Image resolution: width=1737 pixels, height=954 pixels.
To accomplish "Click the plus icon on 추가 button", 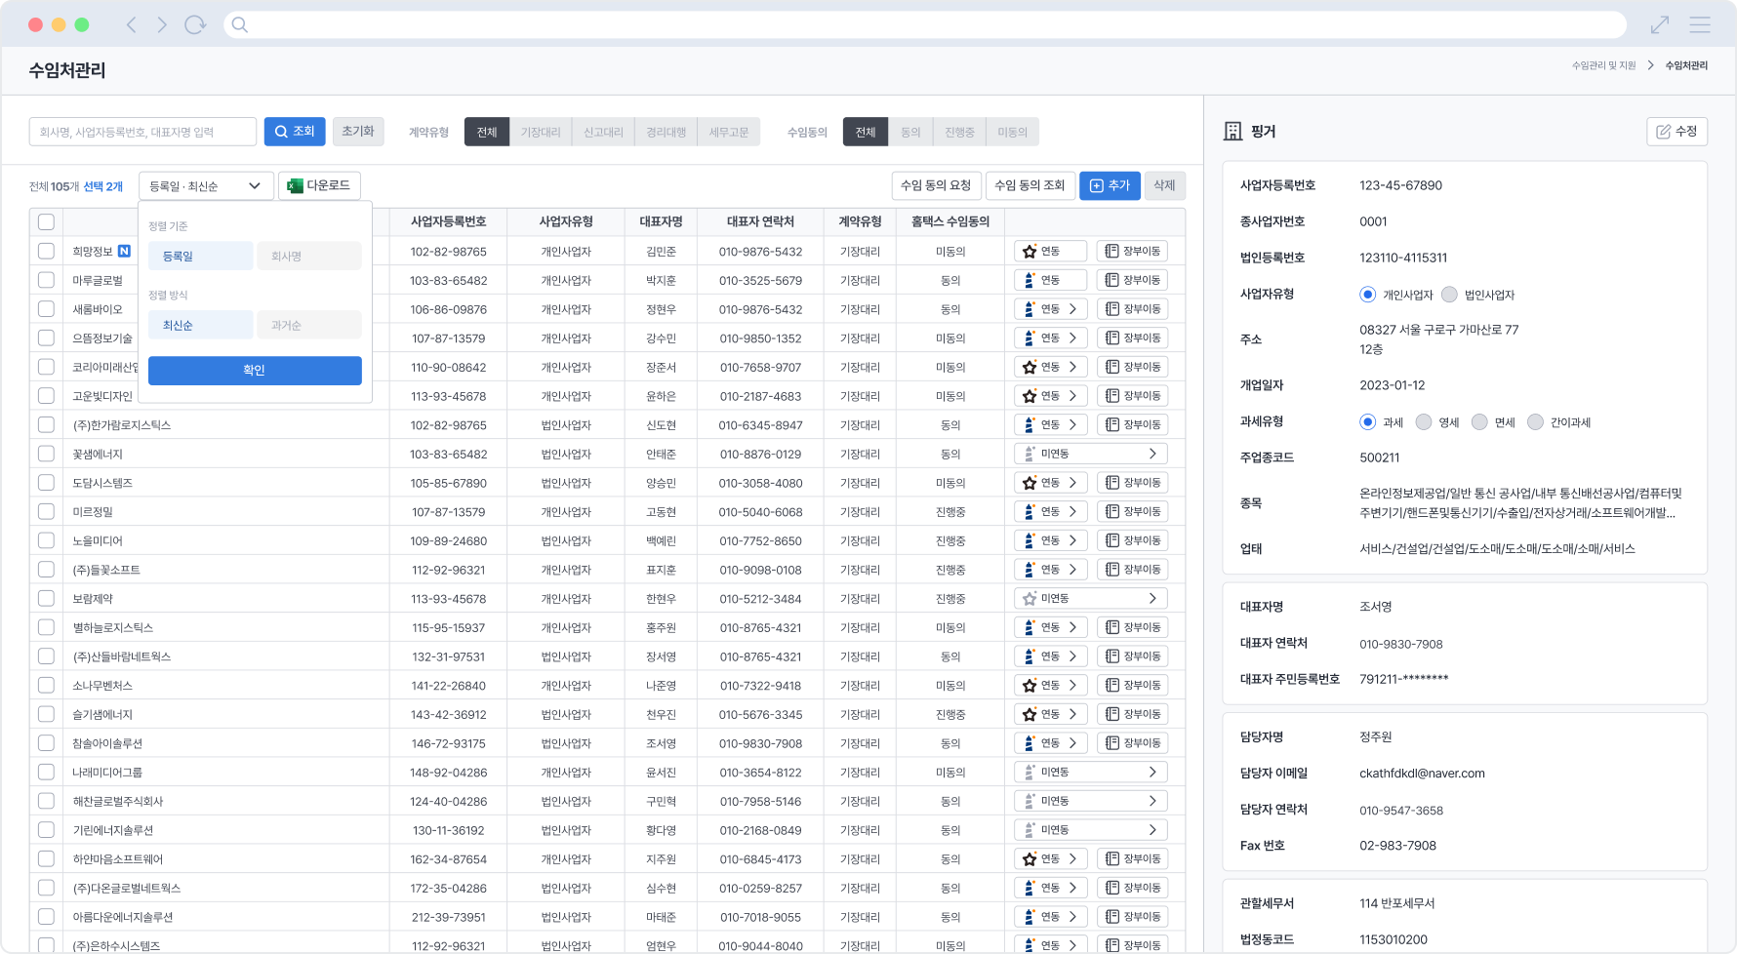I will point(1096,185).
